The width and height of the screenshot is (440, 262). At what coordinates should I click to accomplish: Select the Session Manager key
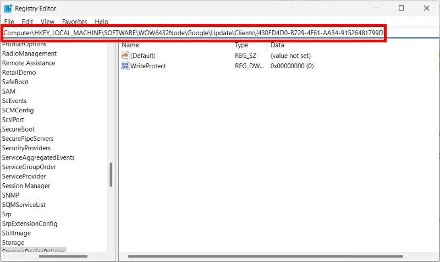pyautogui.click(x=26, y=186)
